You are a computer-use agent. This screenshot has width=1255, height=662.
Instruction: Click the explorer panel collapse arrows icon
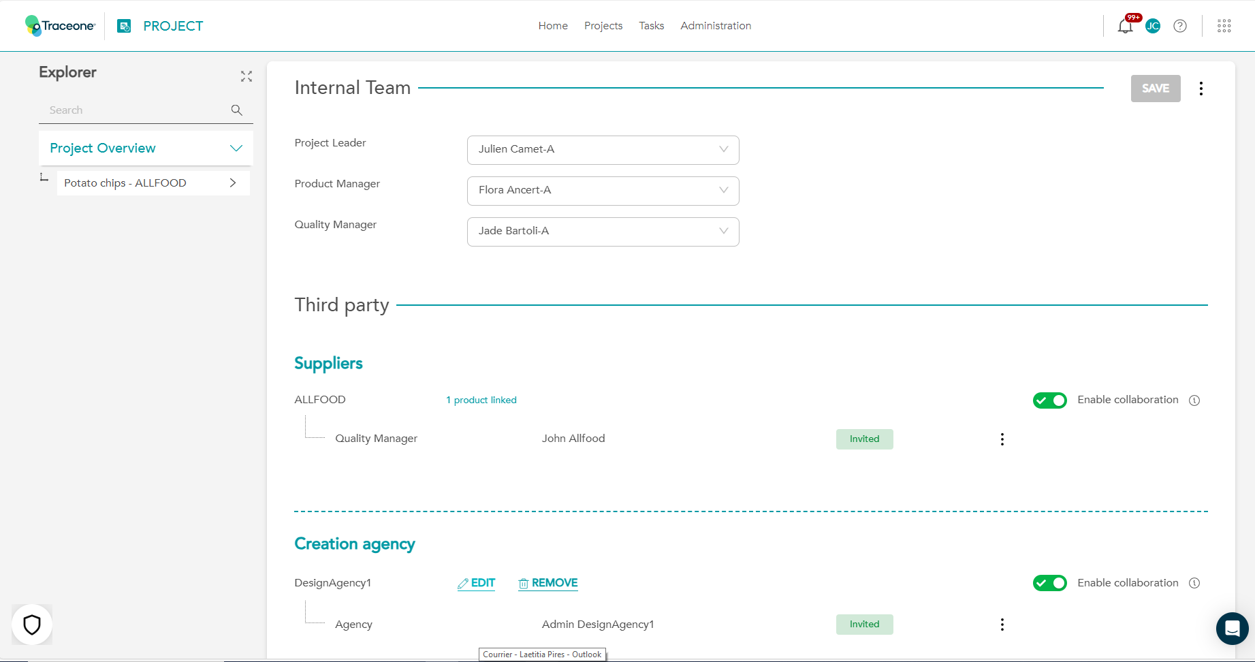coord(247,76)
